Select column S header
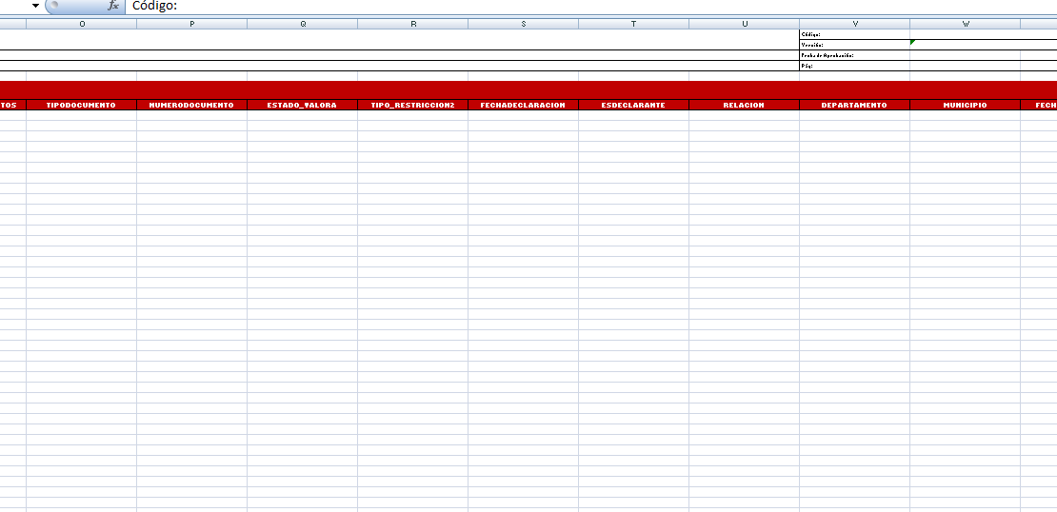Image resolution: width=1057 pixels, height=512 pixels. tap(524, 24)
